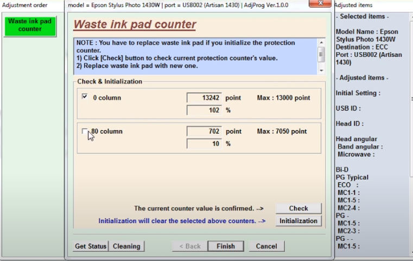Click the 'Max : 13000 point' text
The width and height of the screenshot is (413, 261).
[x=283, y=98]
